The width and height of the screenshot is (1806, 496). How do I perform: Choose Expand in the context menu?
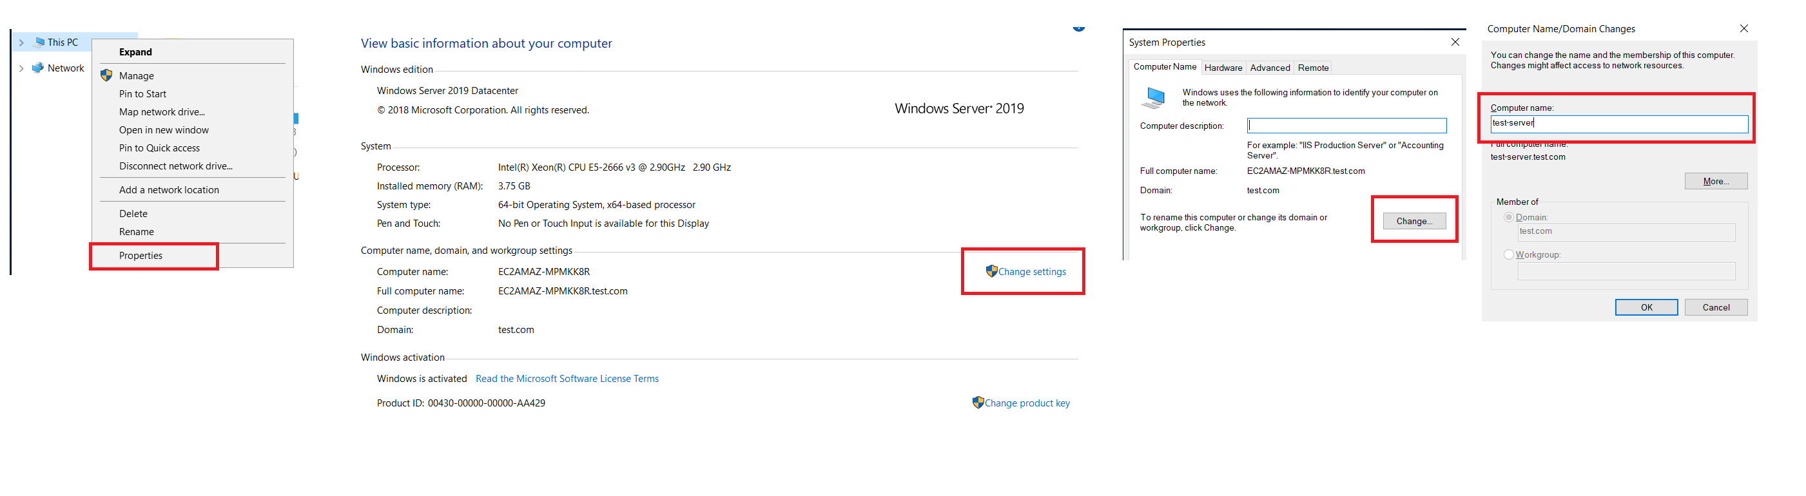click(192, 52)
